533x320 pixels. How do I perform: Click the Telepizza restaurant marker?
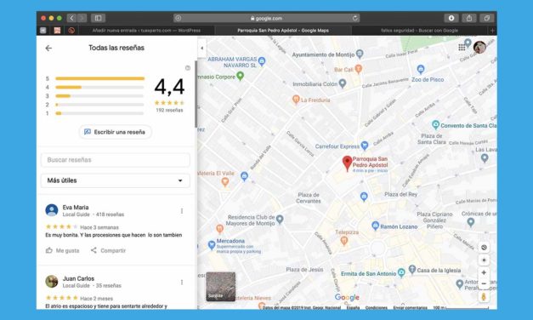[344, 241]
